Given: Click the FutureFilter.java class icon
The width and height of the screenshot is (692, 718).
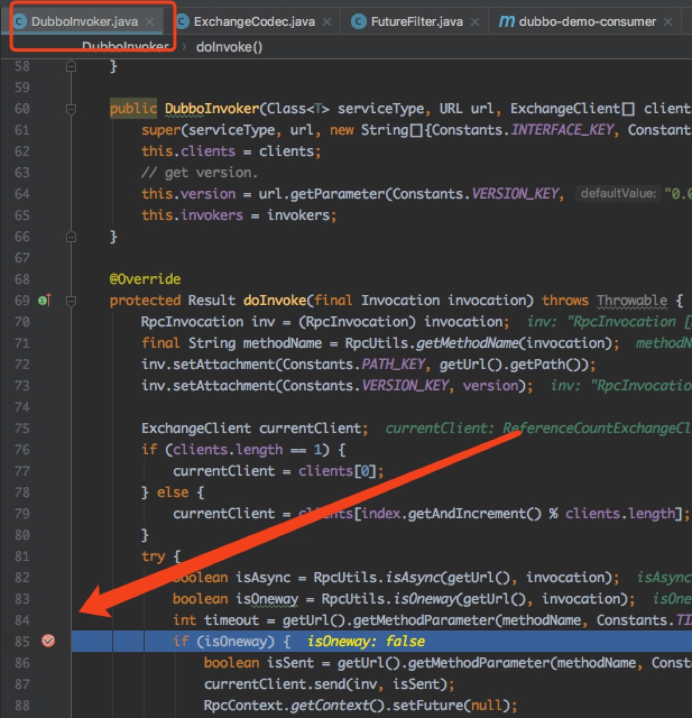Looking at the screenshot, I should [x=358, y=21].
